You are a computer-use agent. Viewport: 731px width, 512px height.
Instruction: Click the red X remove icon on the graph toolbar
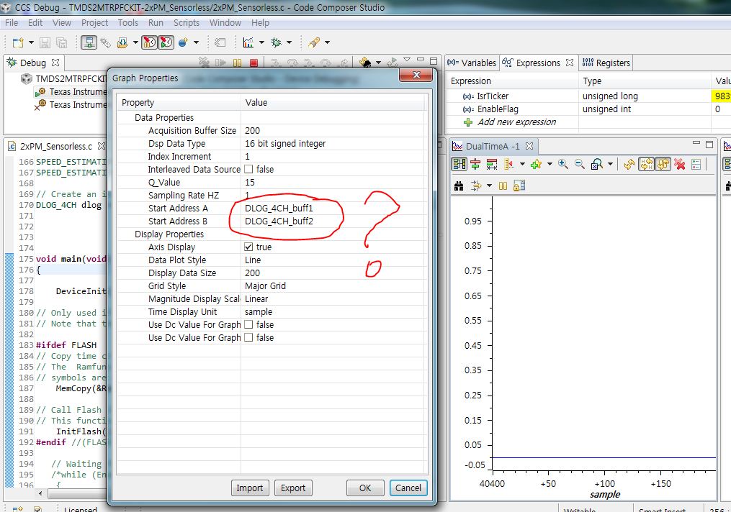tap(680, 163)
